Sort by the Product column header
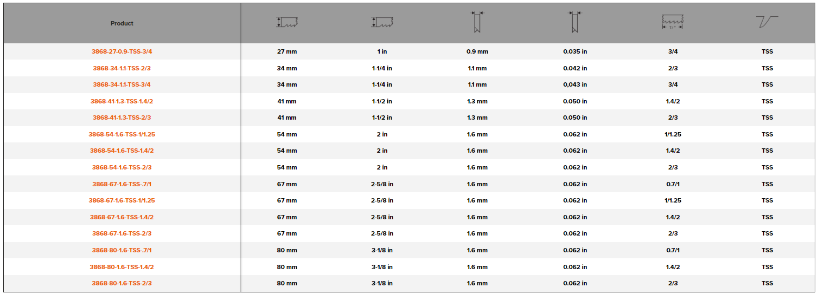Screen dimensions: 818x294 click(x=122, y=23)
